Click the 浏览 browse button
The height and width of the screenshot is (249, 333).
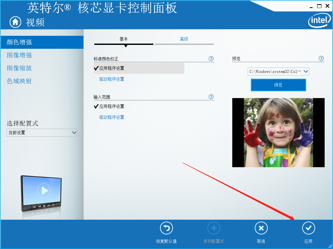278,85
